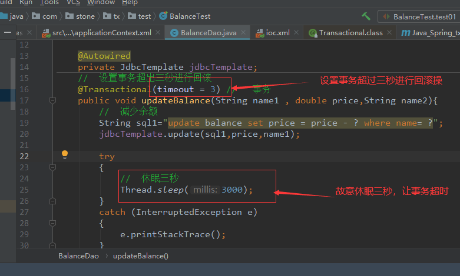
Task: Close the applicationContext.xml tab
Action: click(x=158, y=32)
